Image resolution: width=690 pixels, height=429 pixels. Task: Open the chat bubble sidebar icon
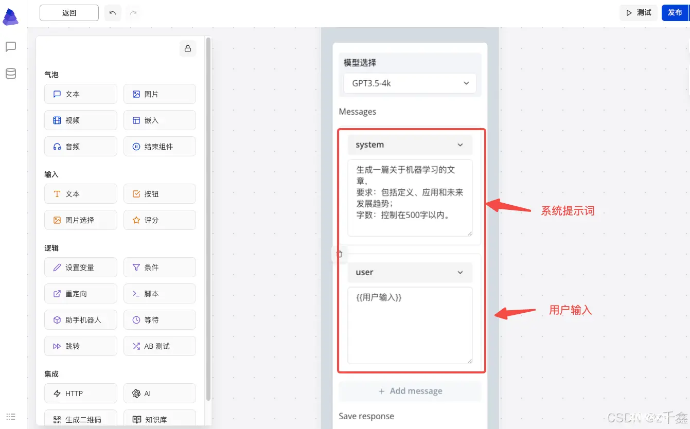click(x=10, y=47)
